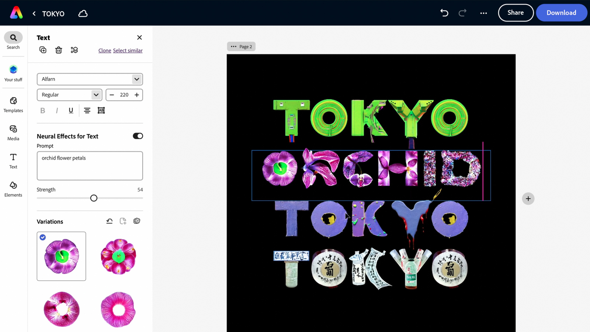
Task: Open the Page 2 options menu
Action: (233, 46)
